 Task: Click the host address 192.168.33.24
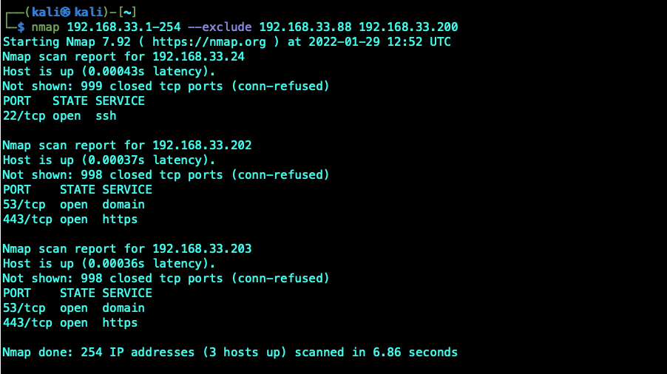(x=198, y=56)
